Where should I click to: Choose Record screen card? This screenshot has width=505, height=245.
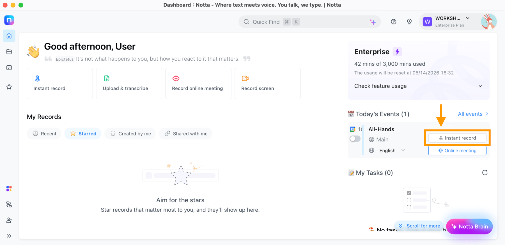coord(268,83)
